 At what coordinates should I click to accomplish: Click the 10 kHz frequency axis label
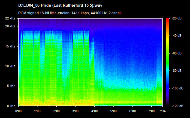coord(10,66)
